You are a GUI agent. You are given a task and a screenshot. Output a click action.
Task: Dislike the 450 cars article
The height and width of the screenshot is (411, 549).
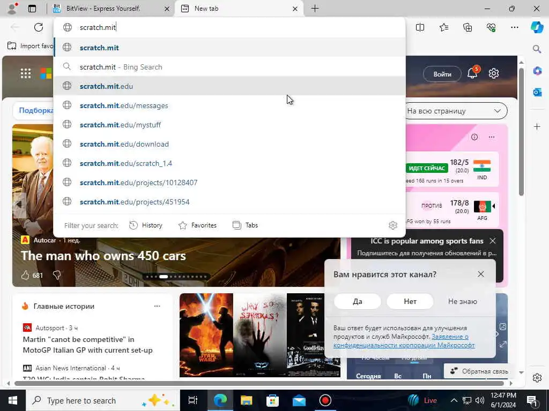[x=57, y=276]
